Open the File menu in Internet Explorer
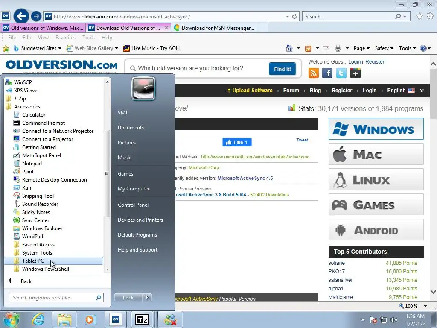Screen dimensions: 437x328 (12, 38)
